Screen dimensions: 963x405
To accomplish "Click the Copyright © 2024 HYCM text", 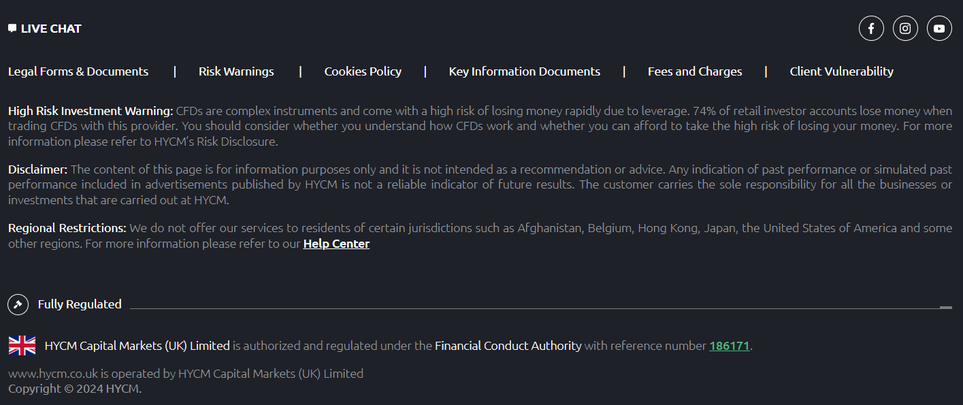I will coord(74,388).
